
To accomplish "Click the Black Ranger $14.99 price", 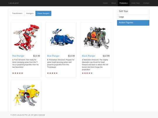I will coord(106,56).
